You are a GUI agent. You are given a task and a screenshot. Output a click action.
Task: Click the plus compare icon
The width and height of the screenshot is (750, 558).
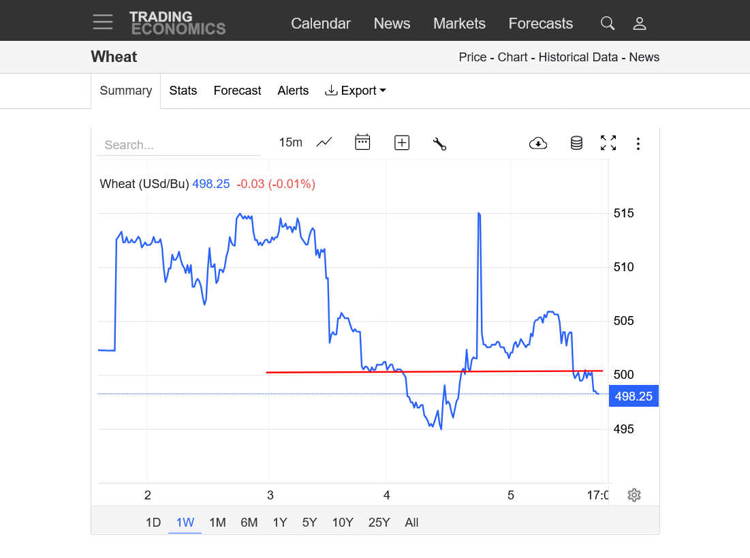[402, 142]
